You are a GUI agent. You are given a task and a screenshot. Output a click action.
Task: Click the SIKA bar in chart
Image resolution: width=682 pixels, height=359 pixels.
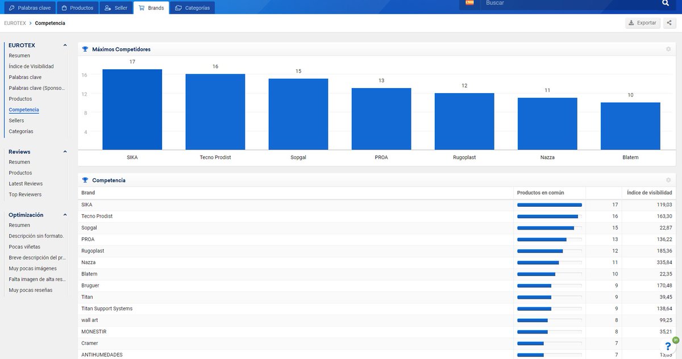click(132, 110)
